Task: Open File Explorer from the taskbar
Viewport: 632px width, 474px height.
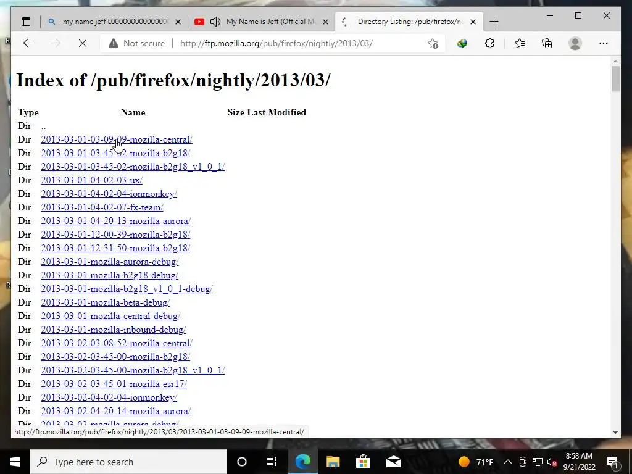Action: coord(333,462)
